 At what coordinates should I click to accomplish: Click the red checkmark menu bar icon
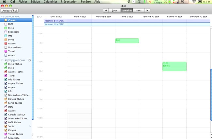tap(150, 2)
